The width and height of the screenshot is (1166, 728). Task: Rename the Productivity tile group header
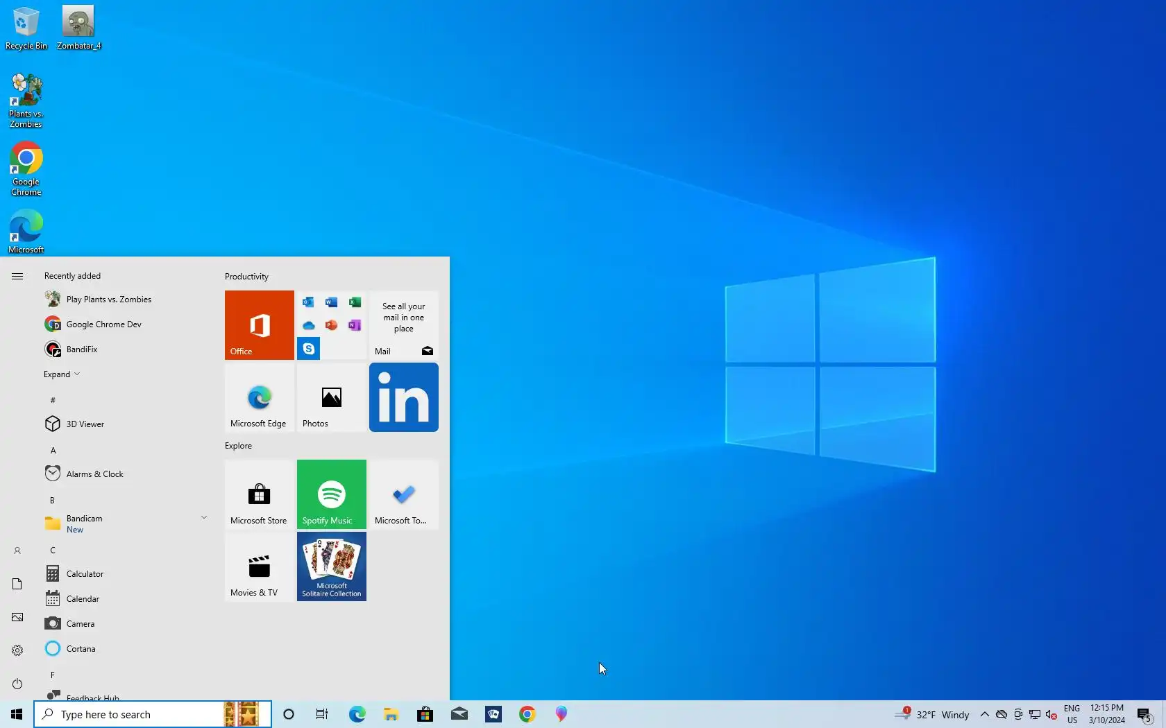[x=246, y=277]
